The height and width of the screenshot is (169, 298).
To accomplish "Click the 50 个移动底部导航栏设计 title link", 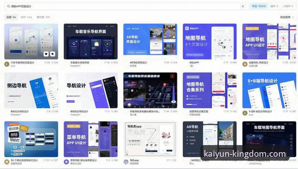I will [24, 160].
